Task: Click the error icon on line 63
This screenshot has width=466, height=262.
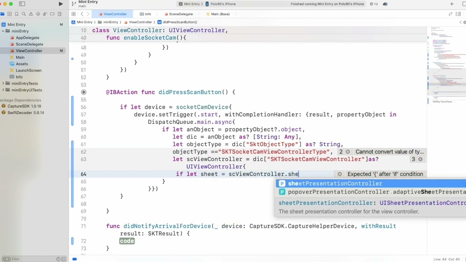Action: 420,159
